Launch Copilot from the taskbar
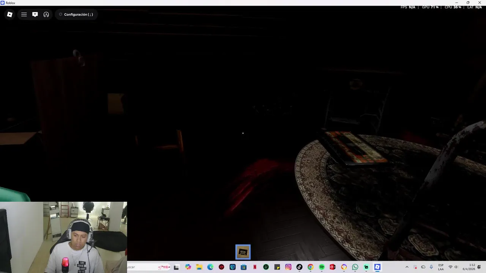Viewport: 486px width, 273px height. [188, 267]
